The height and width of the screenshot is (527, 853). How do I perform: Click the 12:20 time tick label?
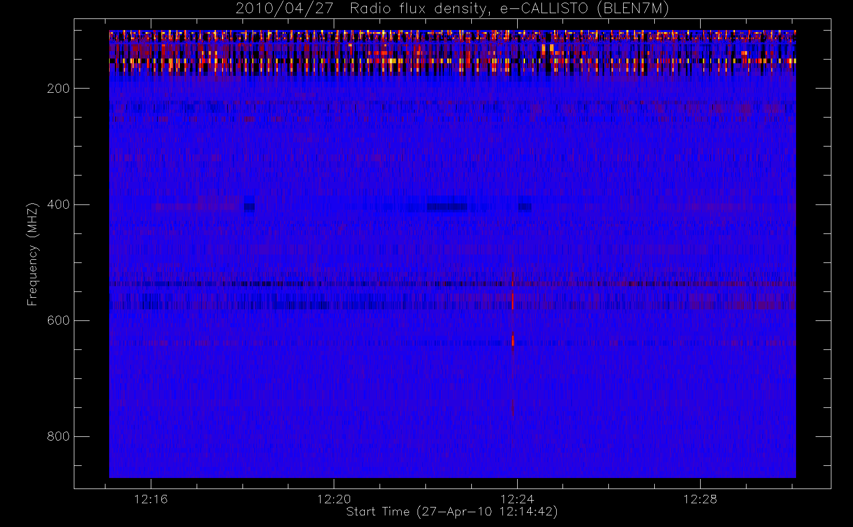334,499
